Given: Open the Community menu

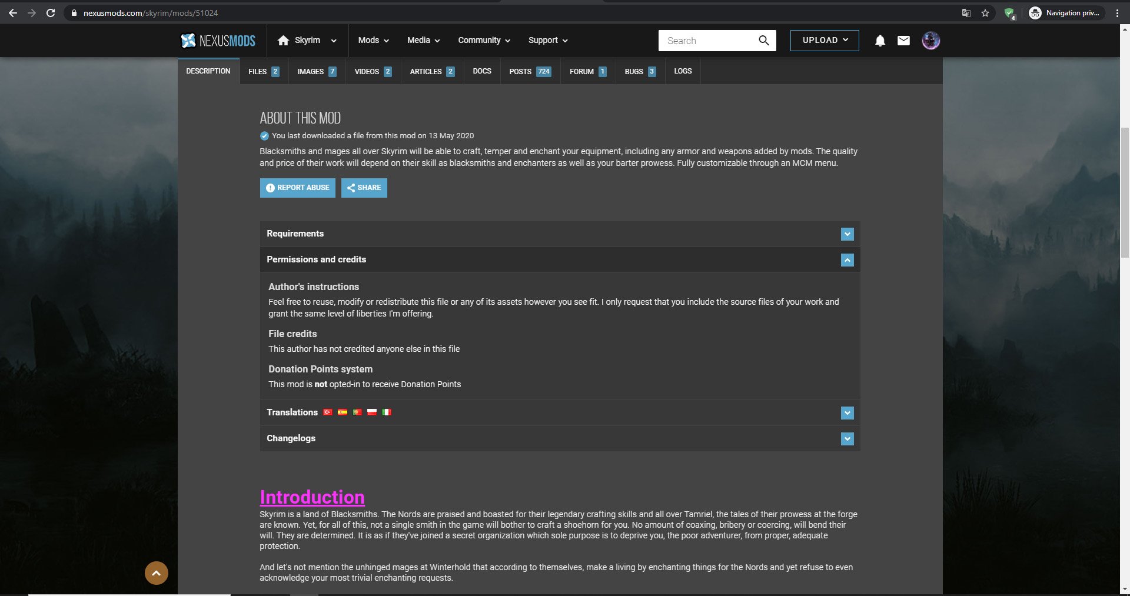Looking at the screenshot, I should [x=484, y=41].
